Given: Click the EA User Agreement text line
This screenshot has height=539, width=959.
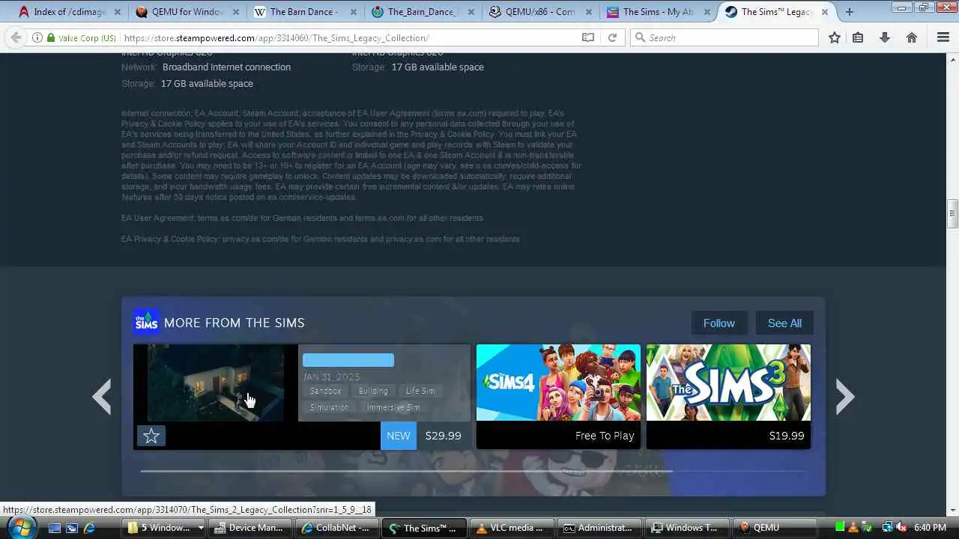Looking at the screenshot, I should (302, 218).
